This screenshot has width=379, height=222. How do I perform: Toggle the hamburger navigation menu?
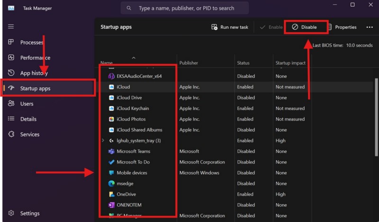tap(11, 26)
